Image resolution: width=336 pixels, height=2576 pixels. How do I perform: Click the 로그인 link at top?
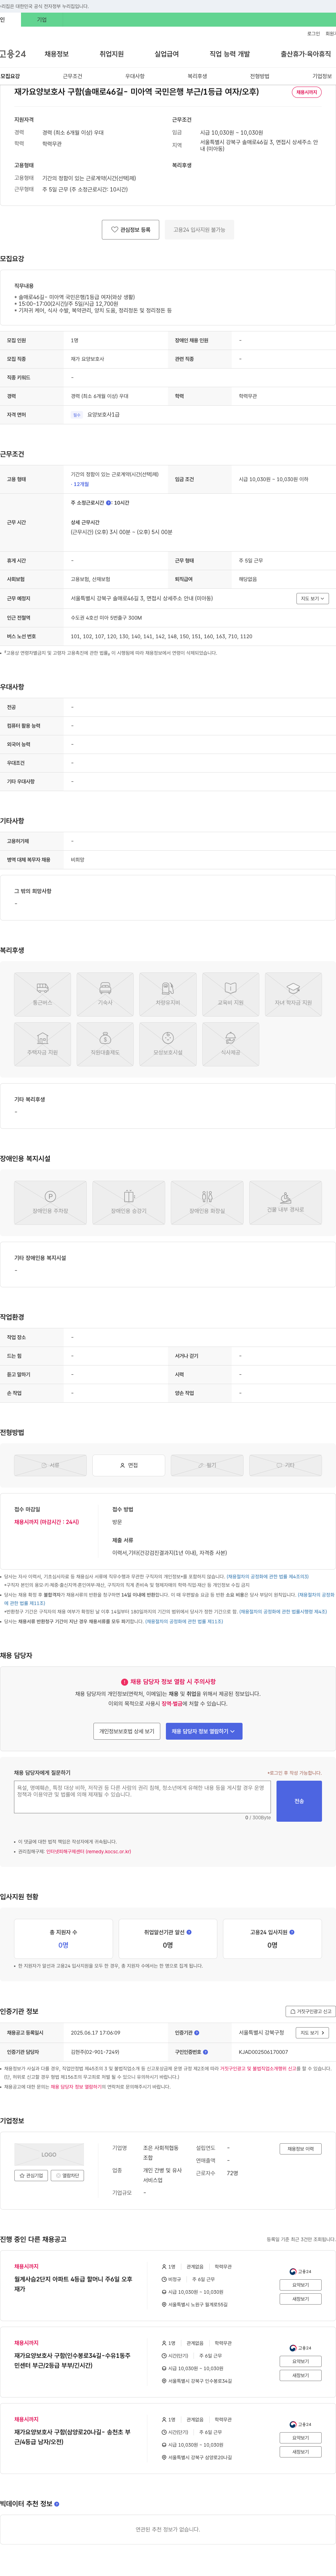tap(313, 34)
